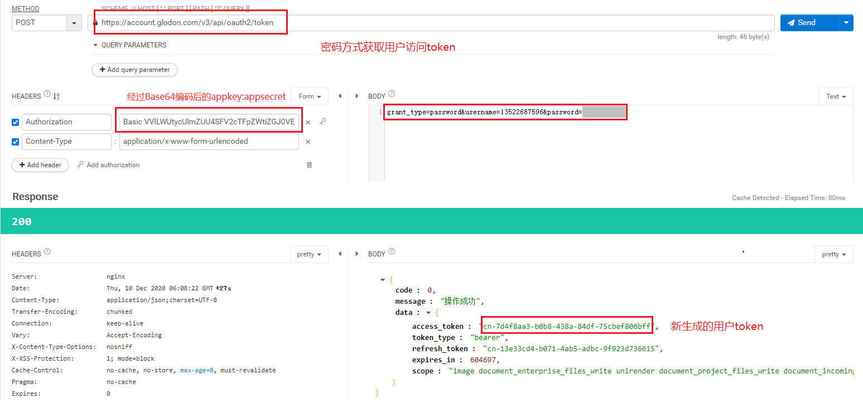The image size is (863, 408).
Task: Click the trash icon below the headers
Action: coord(309,165)
